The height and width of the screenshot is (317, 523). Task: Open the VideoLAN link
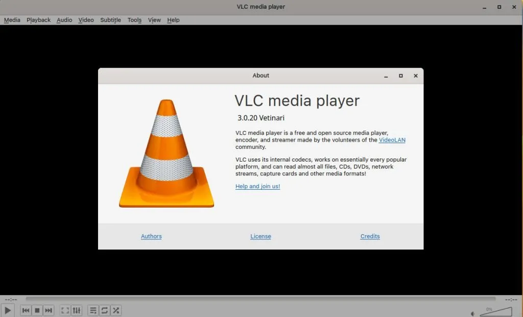coord(392,140)
